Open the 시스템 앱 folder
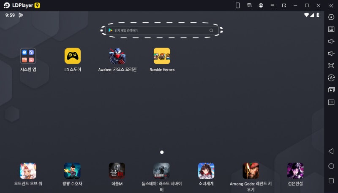Image resolution: width=338 pixels, height=193 pixels. pos(28,56)
